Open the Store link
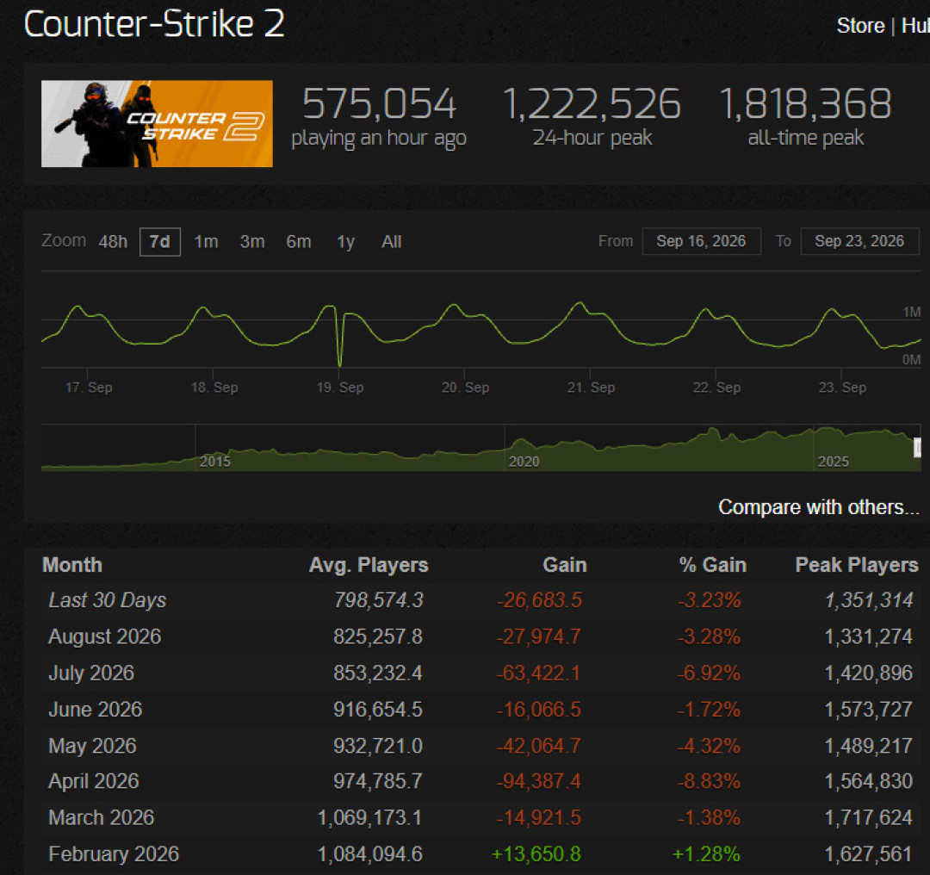 click(860, 26)
